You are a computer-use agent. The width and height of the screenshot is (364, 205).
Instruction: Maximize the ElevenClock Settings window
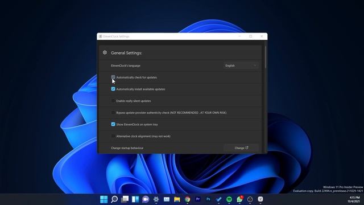coord(251,36)
